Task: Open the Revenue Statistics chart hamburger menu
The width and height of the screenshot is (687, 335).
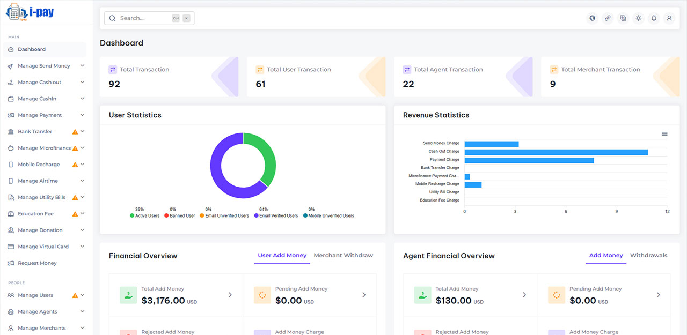Action: click(664, 134)
